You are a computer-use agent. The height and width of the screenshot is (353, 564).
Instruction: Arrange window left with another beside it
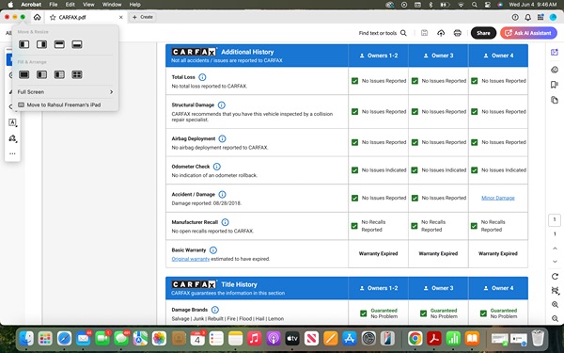point(41,74)
